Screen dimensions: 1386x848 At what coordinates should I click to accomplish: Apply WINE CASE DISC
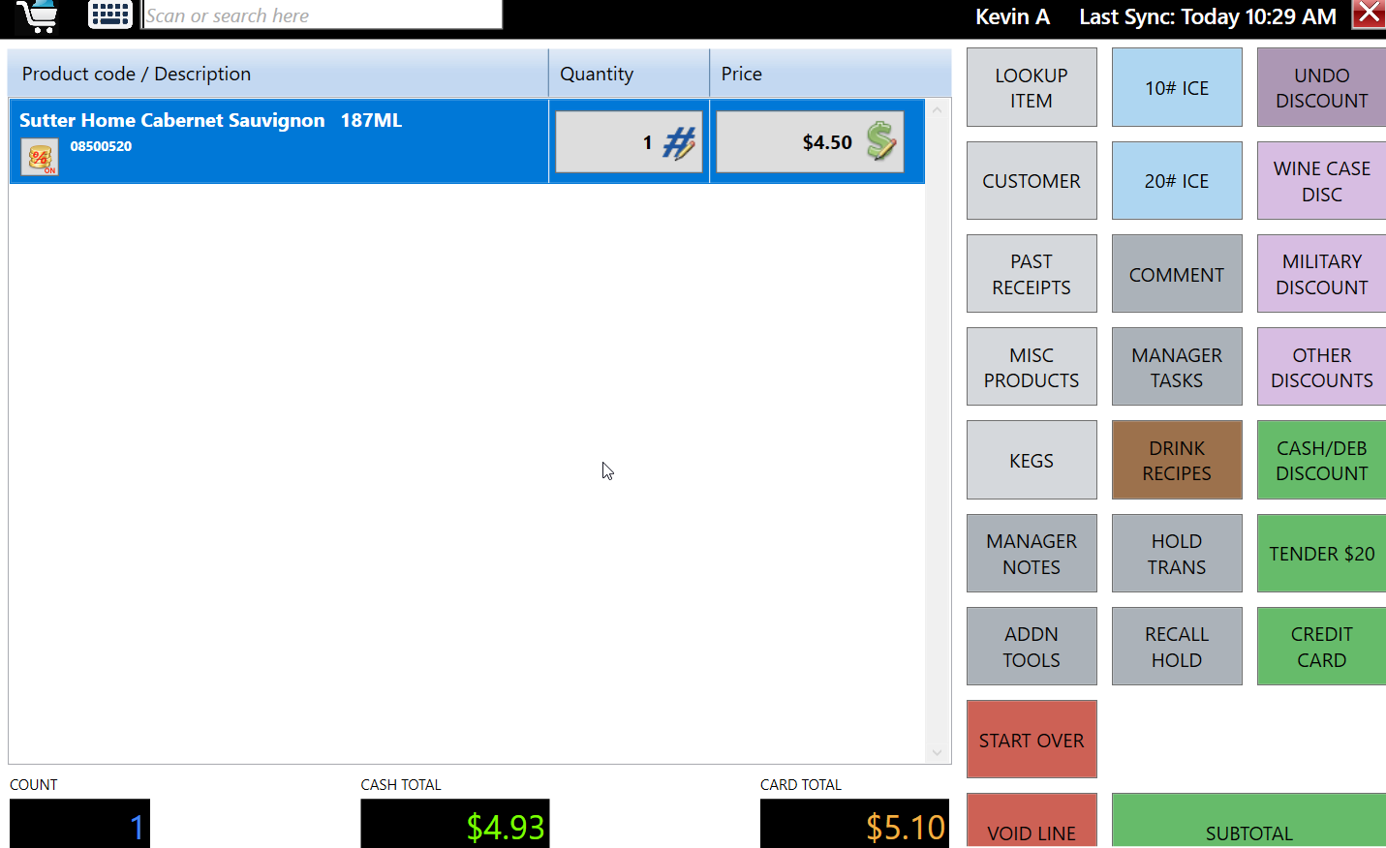click(1321, 180)
